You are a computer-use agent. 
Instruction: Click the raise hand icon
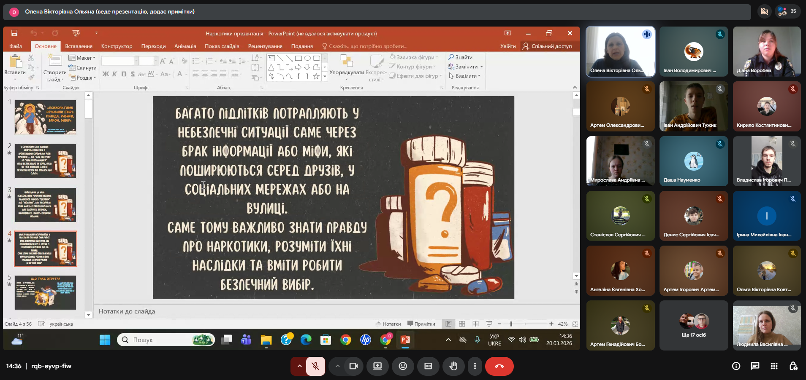pyautogui.click(x=453, y=366)
